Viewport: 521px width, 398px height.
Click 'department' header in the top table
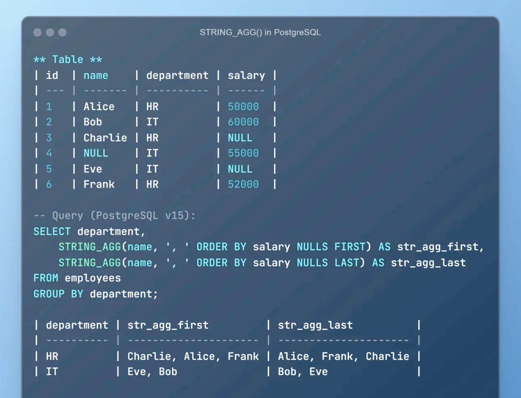tap(177, 75)
